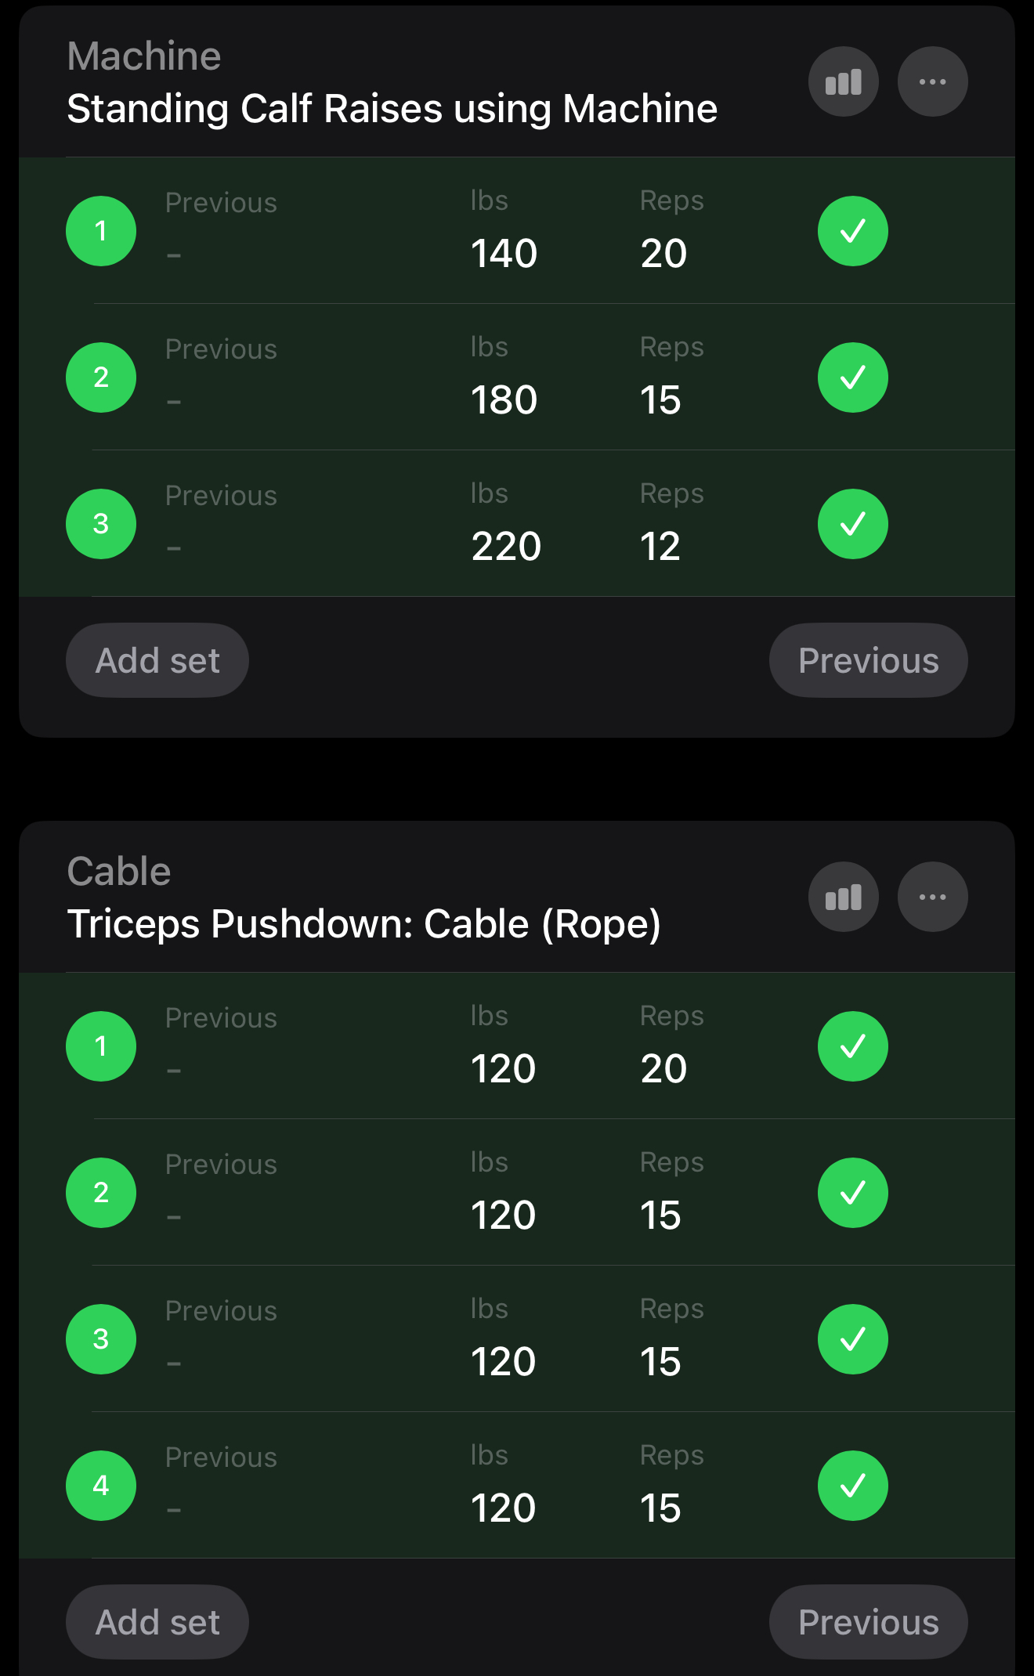Uncheck Calf Raises 180 lbs set checkmark

[852, 377]
